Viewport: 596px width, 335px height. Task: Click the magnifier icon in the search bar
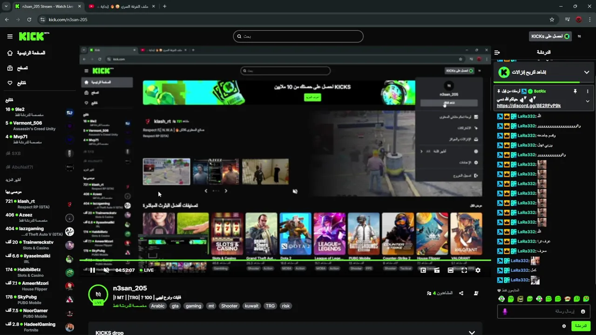[x=239, y=36]
